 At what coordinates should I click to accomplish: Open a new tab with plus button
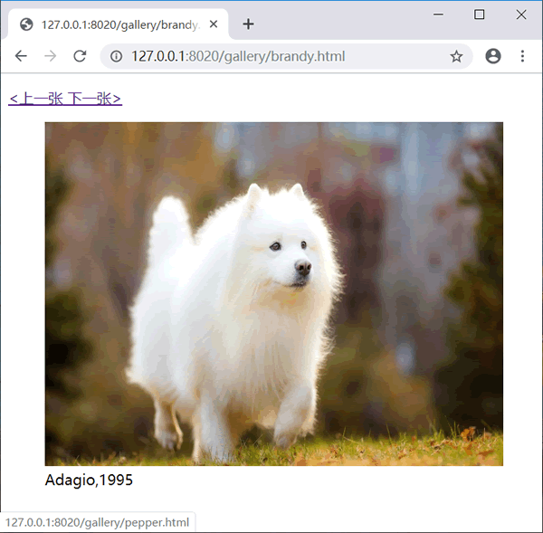click(x=248, y=24)
